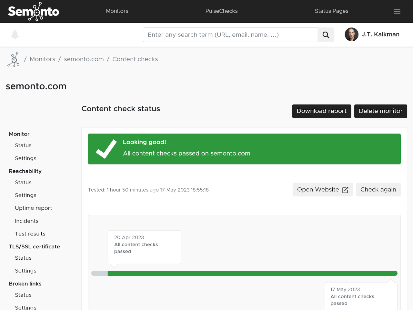
Task: Click the J.T. Kalkman profile avatar
Action: pyautogui.click(x=352, y=35)
